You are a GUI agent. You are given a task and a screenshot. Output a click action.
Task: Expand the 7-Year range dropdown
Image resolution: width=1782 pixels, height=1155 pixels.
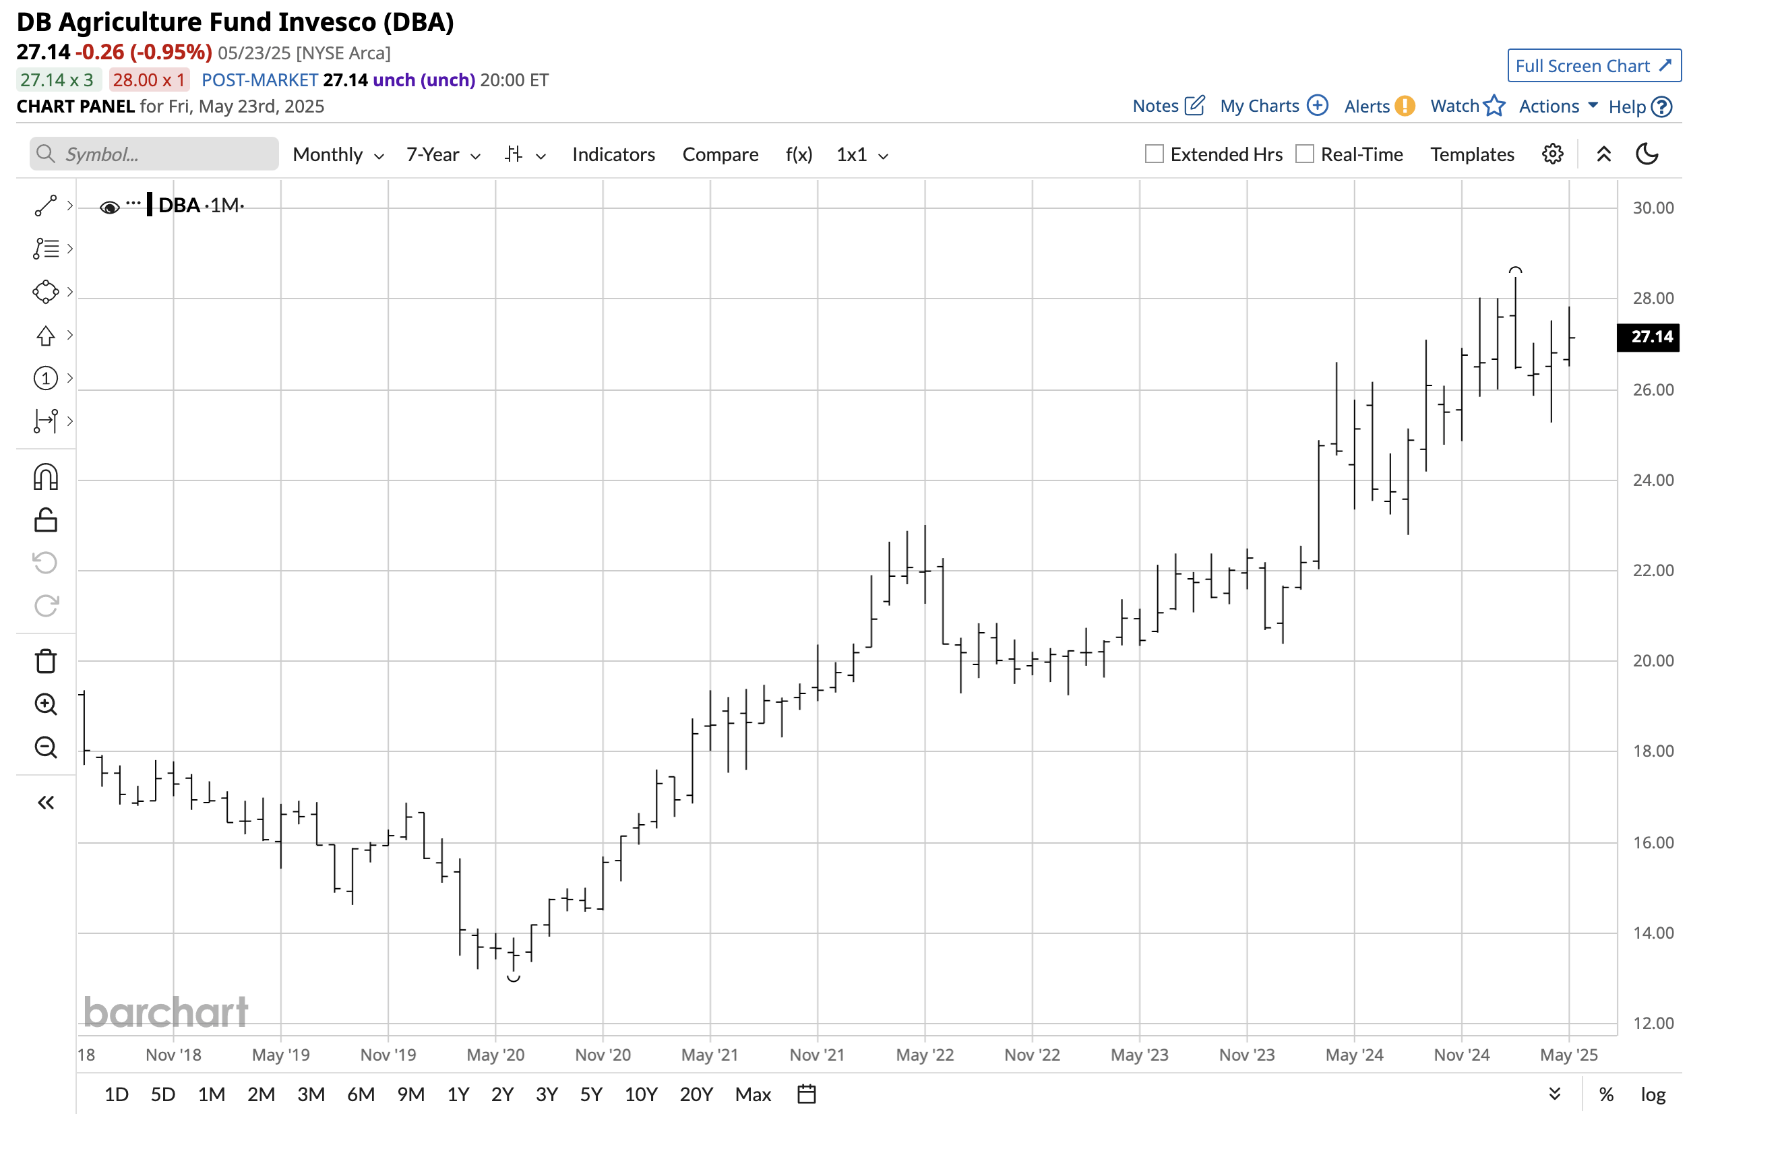(441, 154)
